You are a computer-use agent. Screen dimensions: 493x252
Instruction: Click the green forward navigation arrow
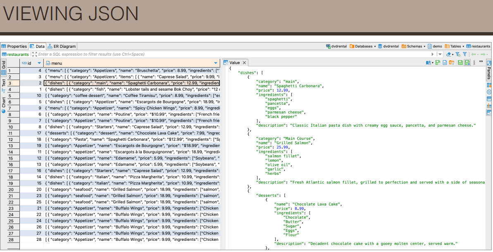tap(483, 54)
